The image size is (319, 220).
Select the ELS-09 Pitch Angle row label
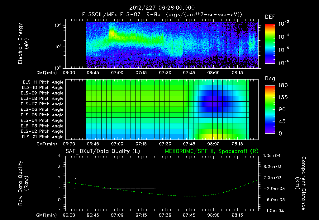point(42,93)
